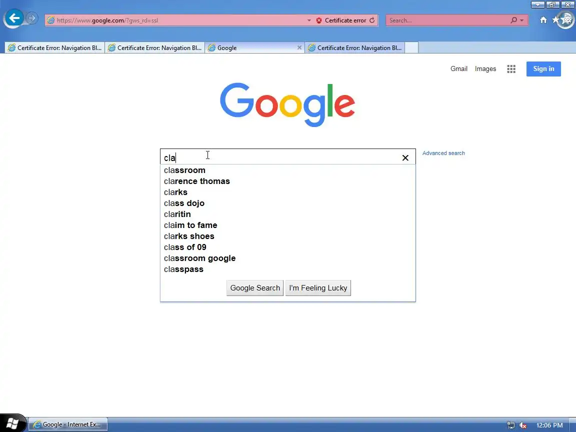Screen dimensions: 576x432
Task: Open the Home page icon
Action: 543,20
